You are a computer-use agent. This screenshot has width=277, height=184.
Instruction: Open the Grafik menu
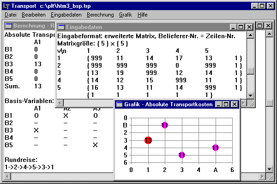(126, 15)
